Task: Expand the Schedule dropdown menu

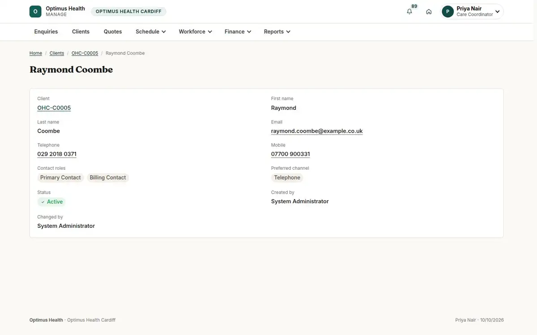Action: coord(151,32)
